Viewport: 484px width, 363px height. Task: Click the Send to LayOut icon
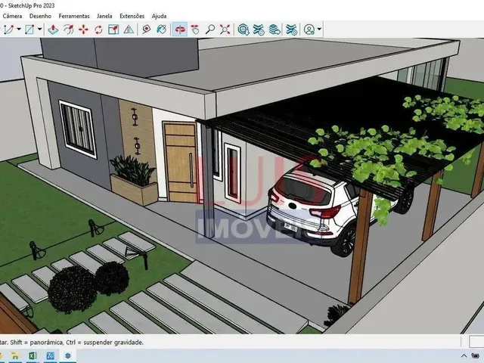(275, 29)
